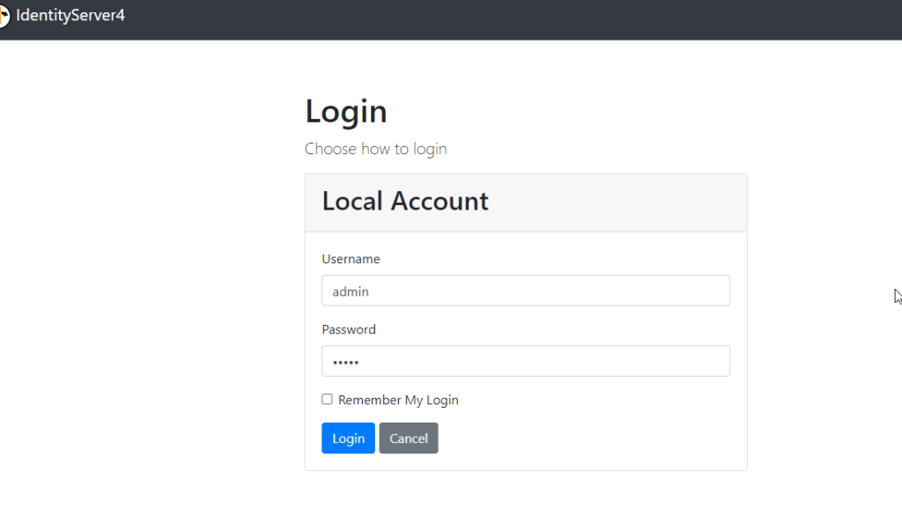Click the Local Account heading text
The width and height of the screenshot is (902, 516).
[405, 202]
